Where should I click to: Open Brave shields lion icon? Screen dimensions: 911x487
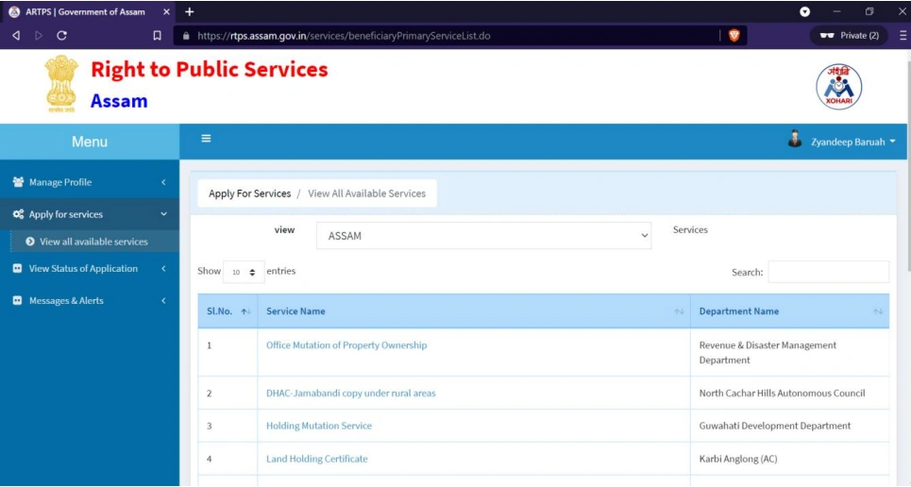pyautogui.click(x=734, y=36)
